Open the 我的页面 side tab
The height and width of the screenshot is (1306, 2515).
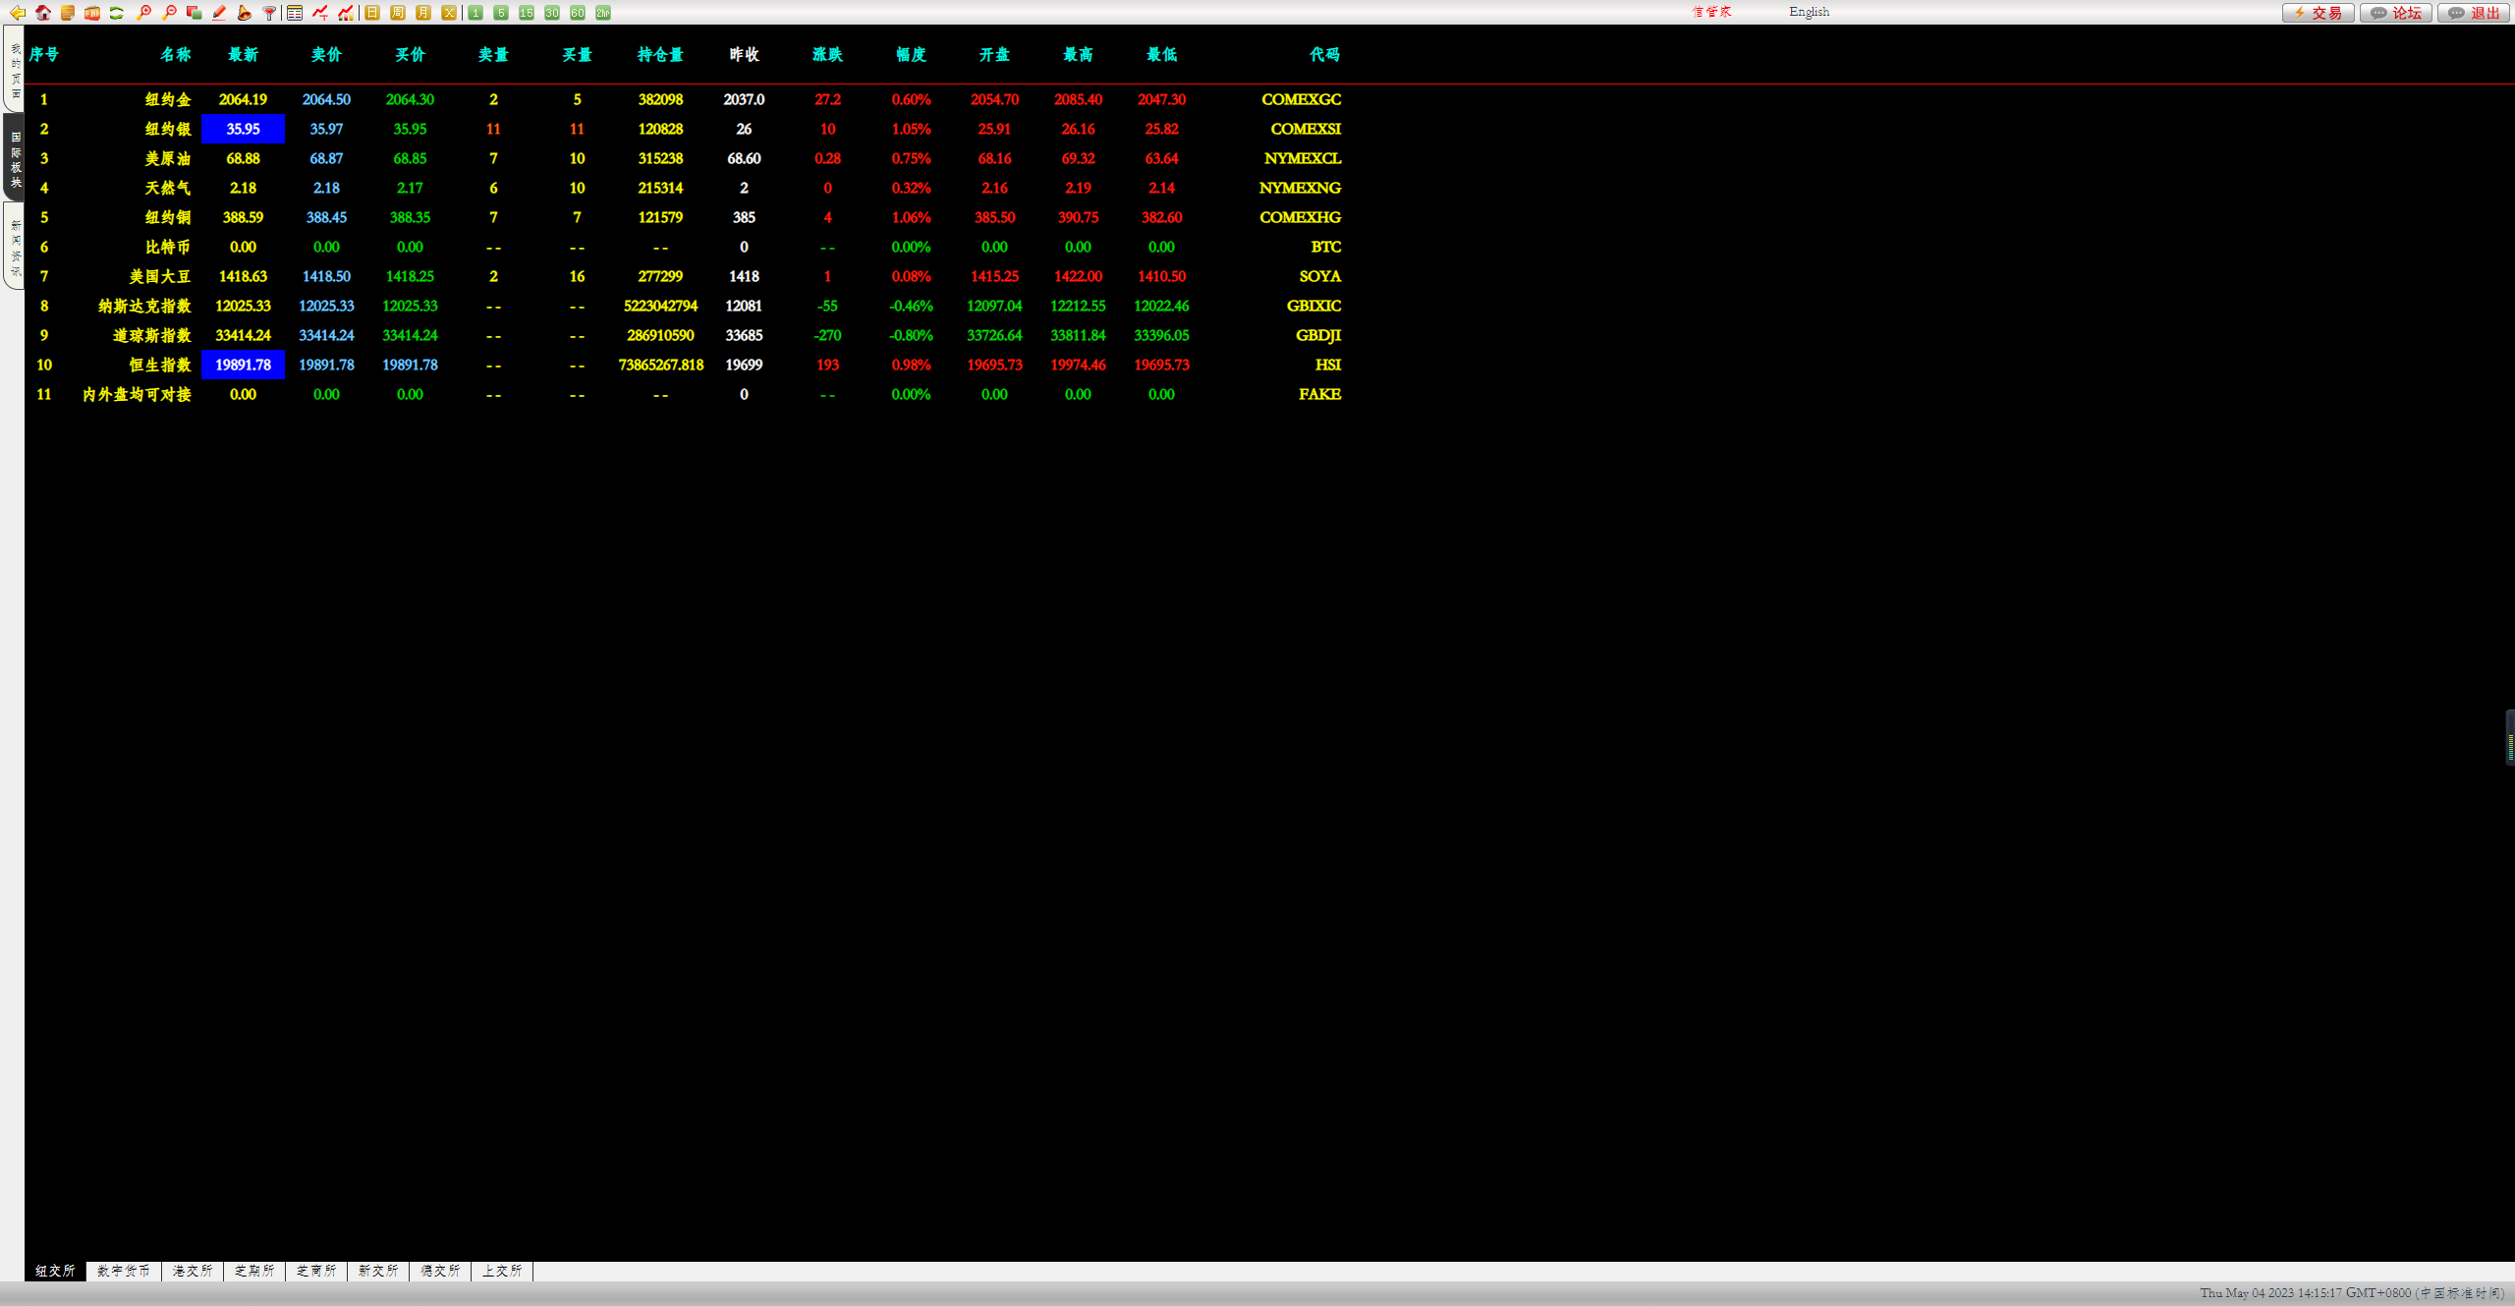point(15,69)
